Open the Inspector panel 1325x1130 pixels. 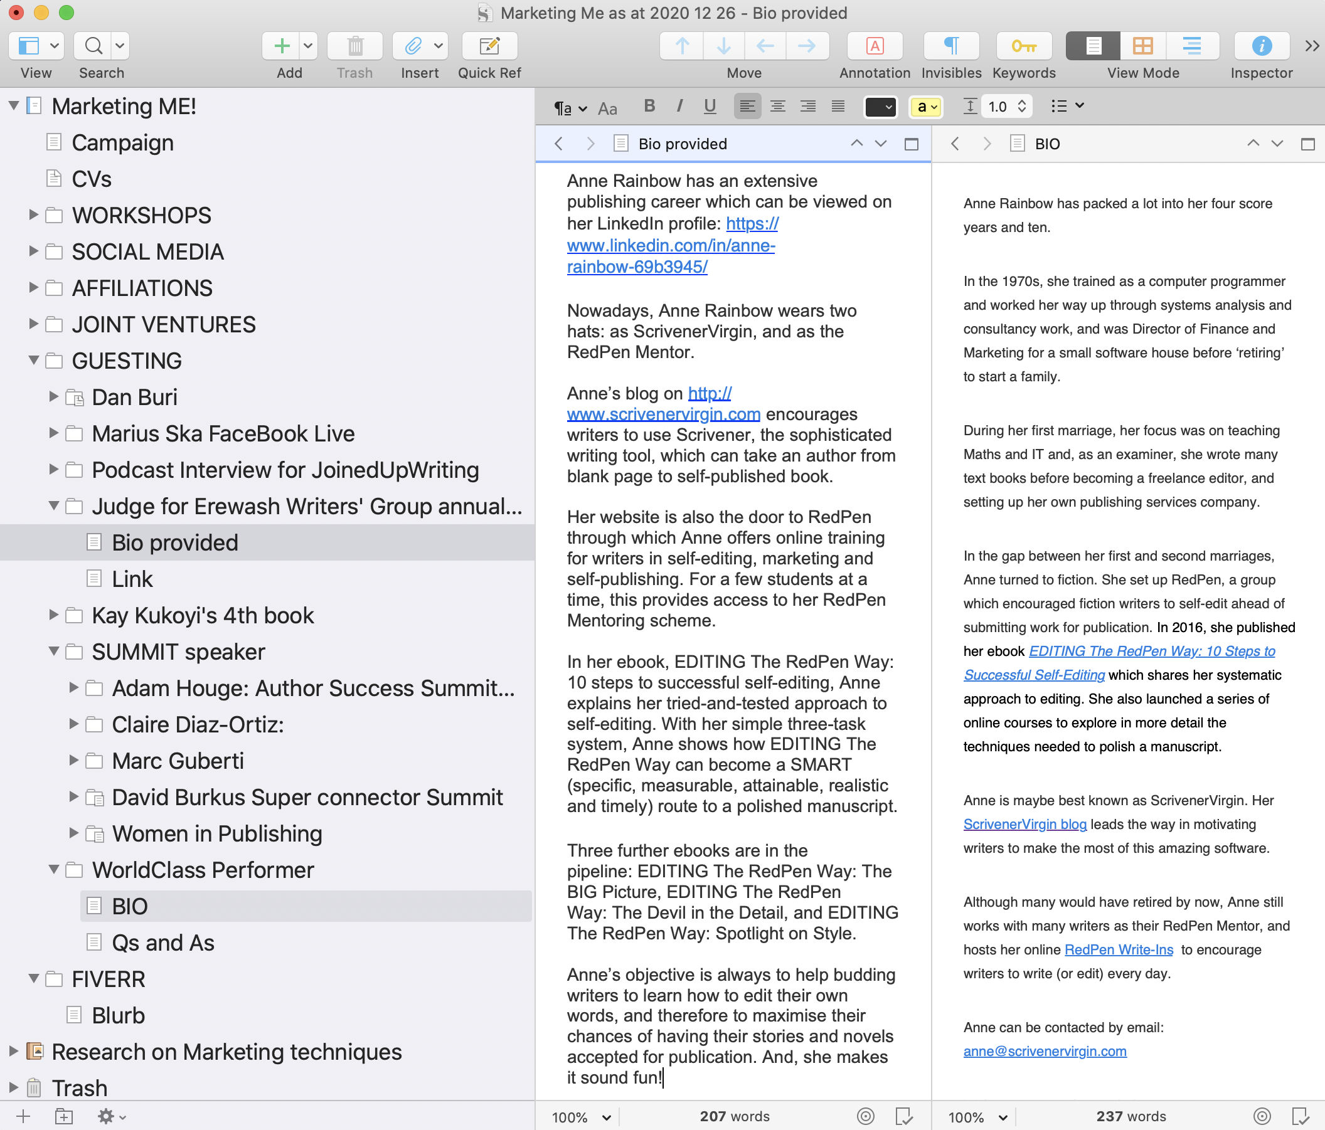click(x=1261, y=46)
